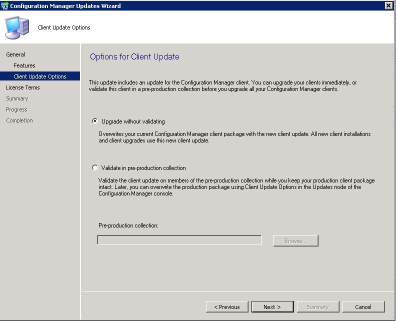Image resolution: width=396 pixels, height=321 pixels.
Task: Open the General wizard step
Action: [x=15, y=54]
